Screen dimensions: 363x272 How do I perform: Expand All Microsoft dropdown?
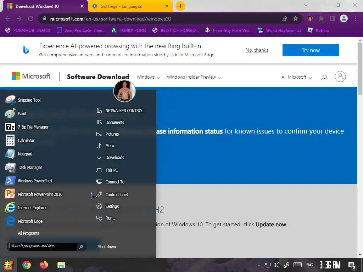(297, 77)
